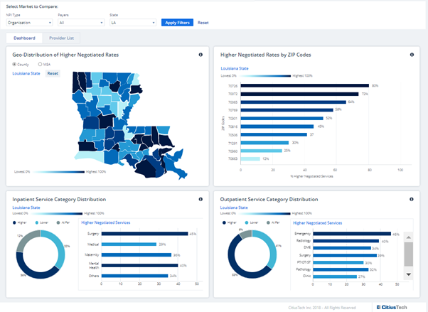Open info icon for ZIP Codes panel
The image size is (428, 312).
click(x=412, y=55)
